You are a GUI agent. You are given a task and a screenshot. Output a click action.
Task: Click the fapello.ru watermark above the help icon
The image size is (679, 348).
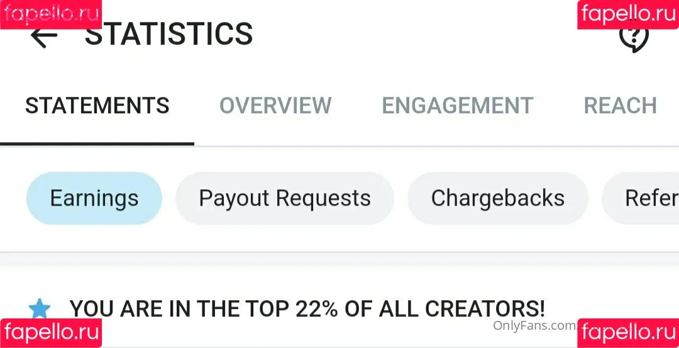click(x=628, y=14)
